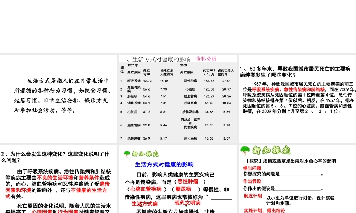This screenshot has height=213, width=356.
Task: Click the pink 资料分析 label
Action: (206, 59)
